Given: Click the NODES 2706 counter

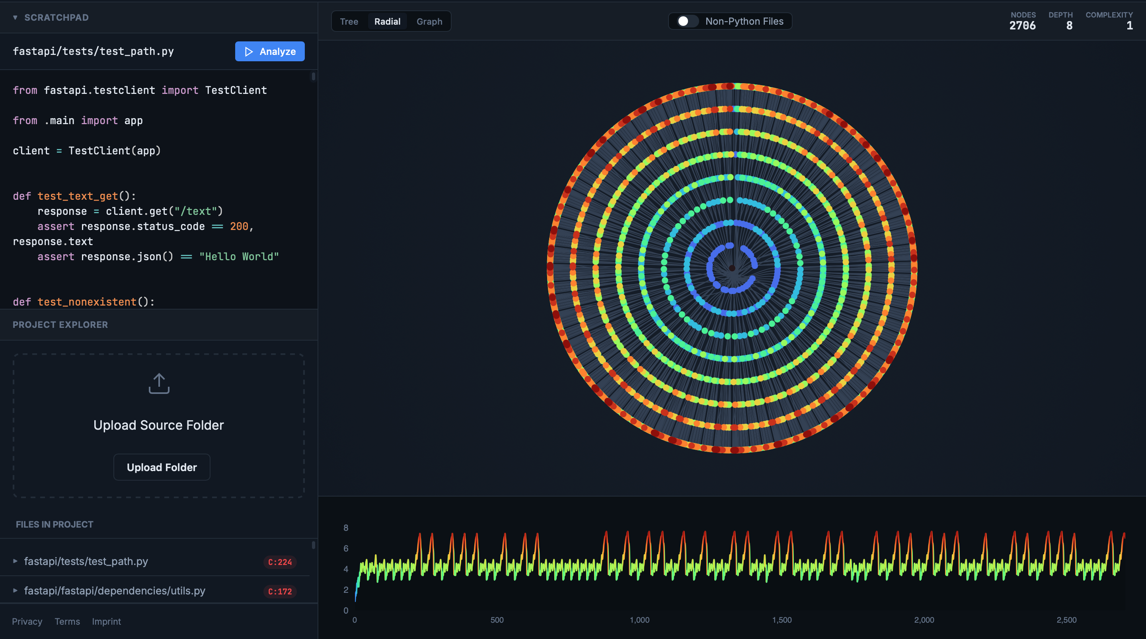Looking at the screenshot, I should 1023,21.
